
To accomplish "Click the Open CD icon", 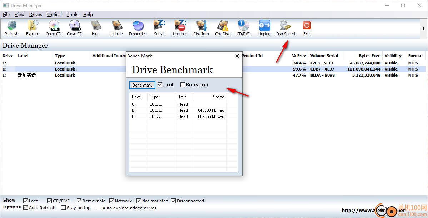I will [x=54, y=28].
